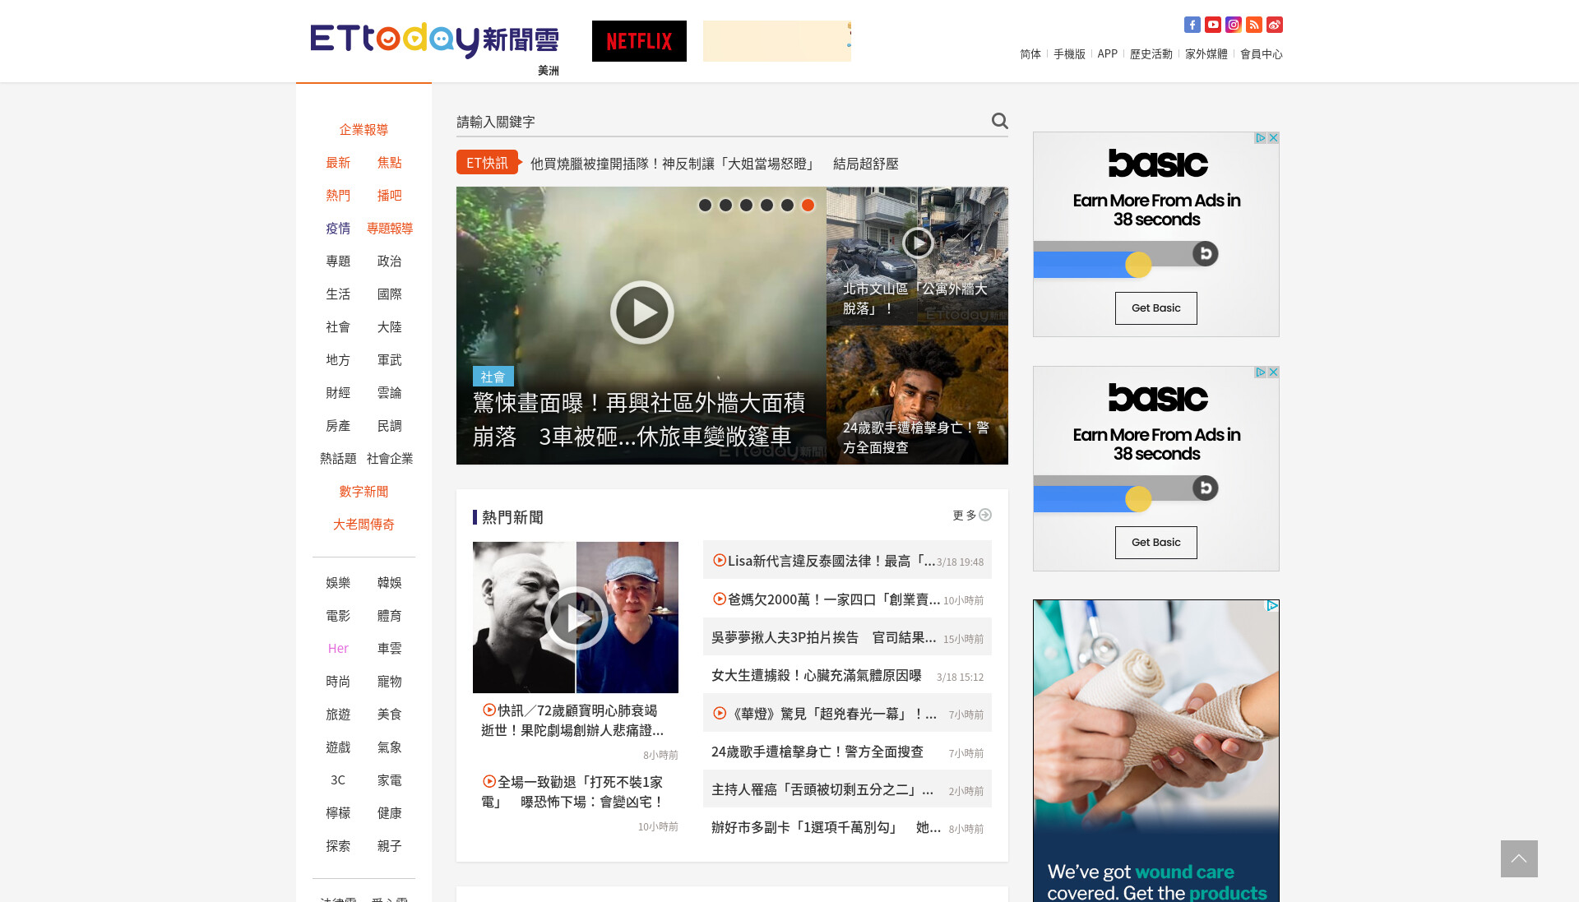Screen dimensions: 1579x902
Task: Open the Lisa新代言違反泰國法律 headline
Action: 823,561
